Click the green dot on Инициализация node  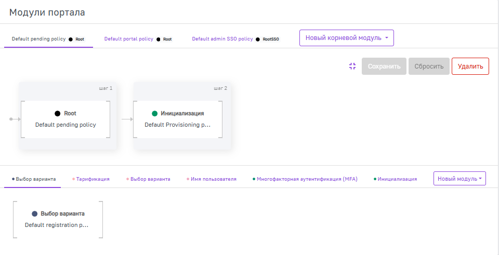154,113
